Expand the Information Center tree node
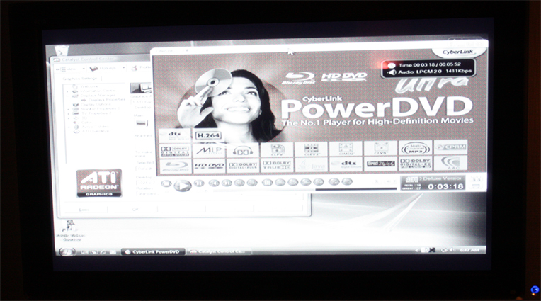The width and height of the screenshot is (541, 301). (68, 91)
